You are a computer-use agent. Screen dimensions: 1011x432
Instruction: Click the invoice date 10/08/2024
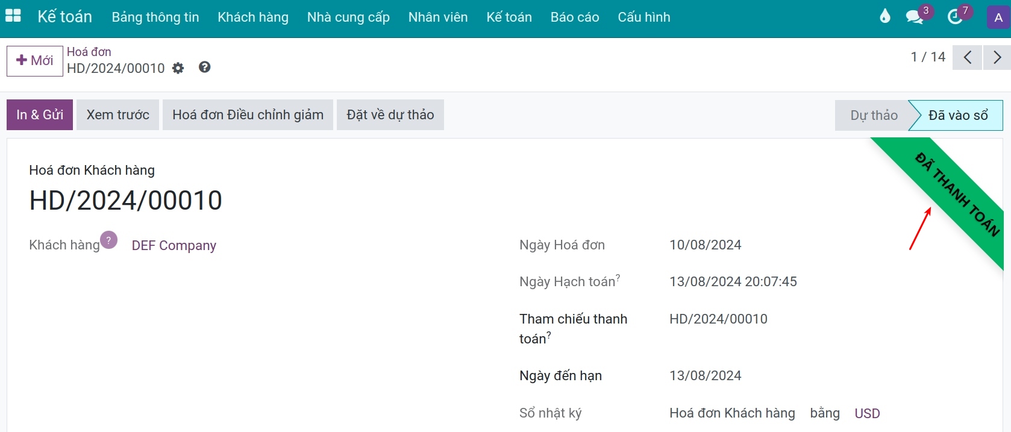click(x=705, y=245)
